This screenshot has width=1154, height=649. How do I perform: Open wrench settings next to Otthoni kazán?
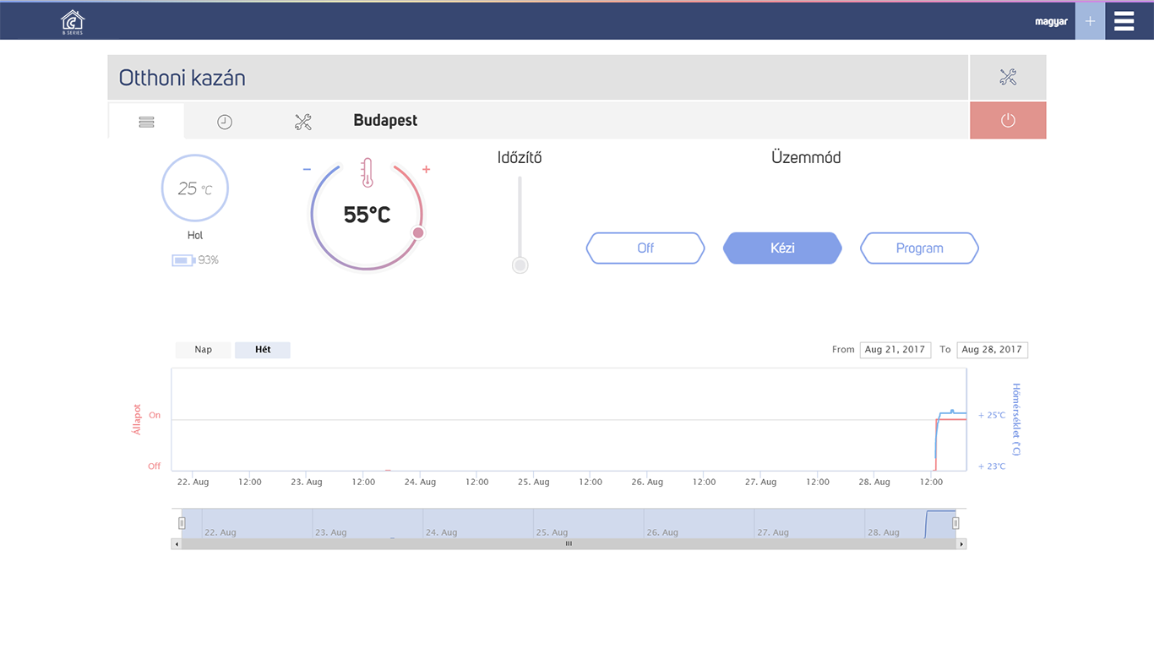(1008, 78)
